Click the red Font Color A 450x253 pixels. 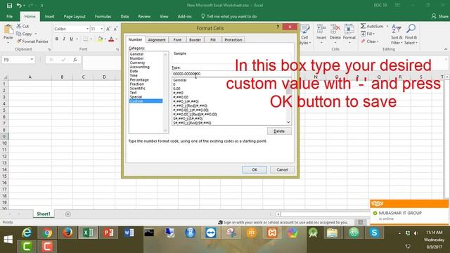[x=111, y=39]
